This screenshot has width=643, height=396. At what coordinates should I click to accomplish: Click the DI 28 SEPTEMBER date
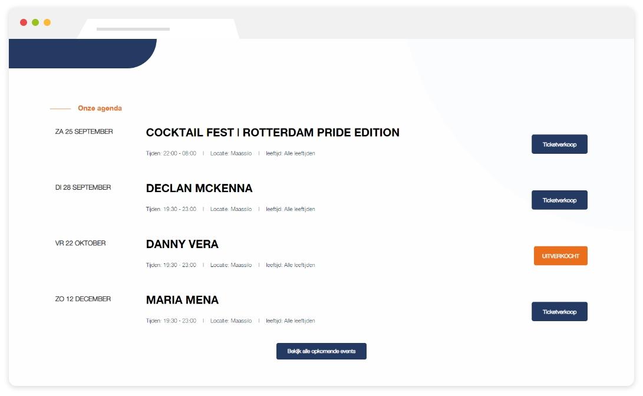(83, 187)
